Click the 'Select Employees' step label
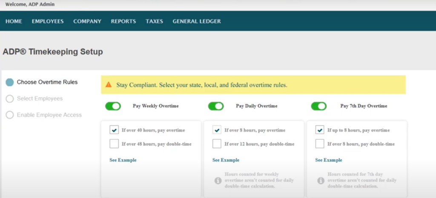 pyautogui.click(x=40, y=99)
